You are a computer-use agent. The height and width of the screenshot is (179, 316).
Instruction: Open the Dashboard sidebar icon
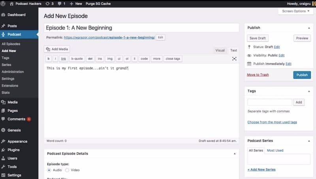3,15
